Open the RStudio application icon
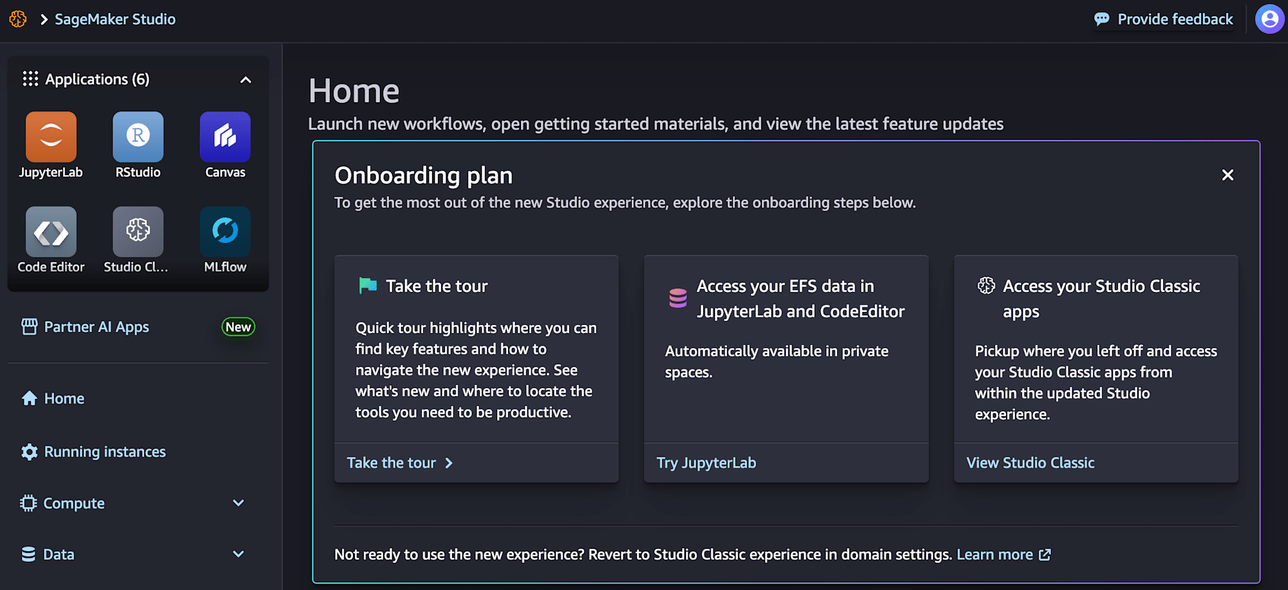 (x=138, y=137)
